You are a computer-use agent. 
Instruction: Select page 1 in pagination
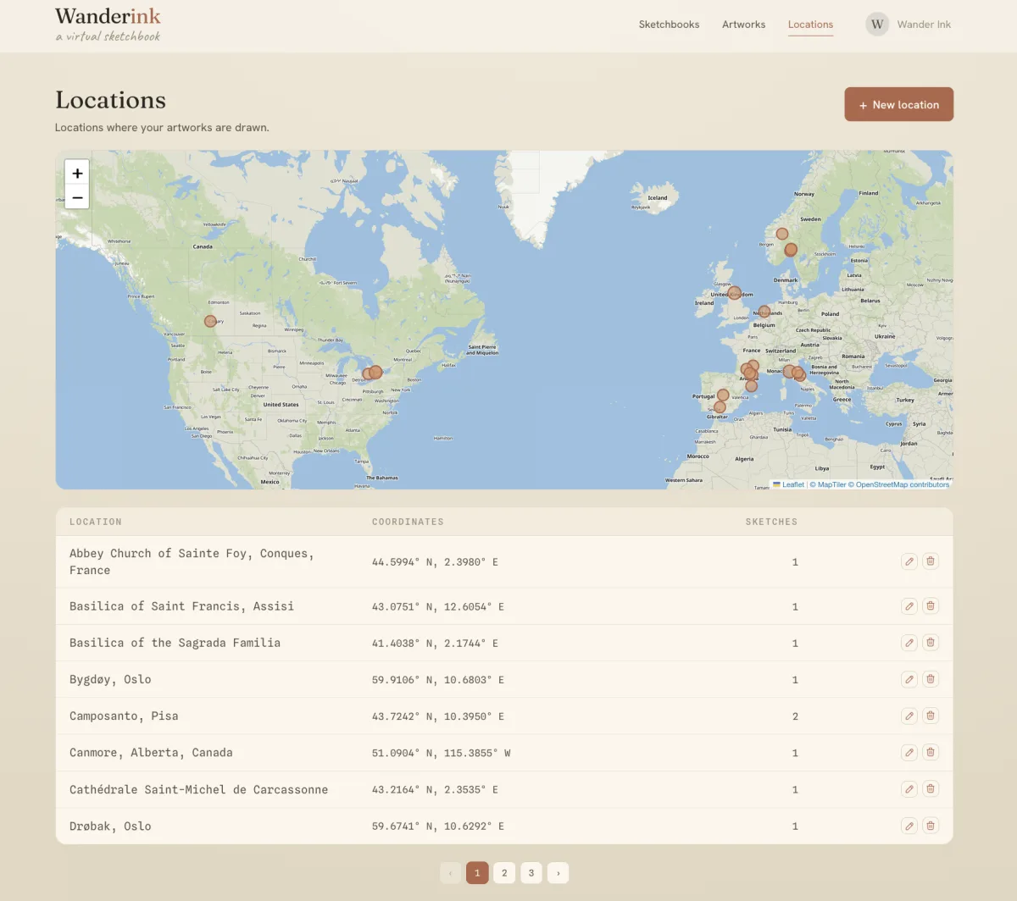(477, 872)
